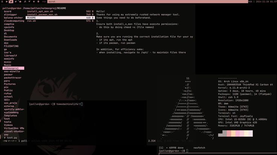Open the cloudcomputing directory
277x155 pixels.
[14, 21]
